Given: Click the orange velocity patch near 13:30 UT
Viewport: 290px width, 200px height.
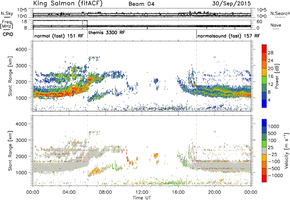Looking at the screenshot, I should 156,156.
